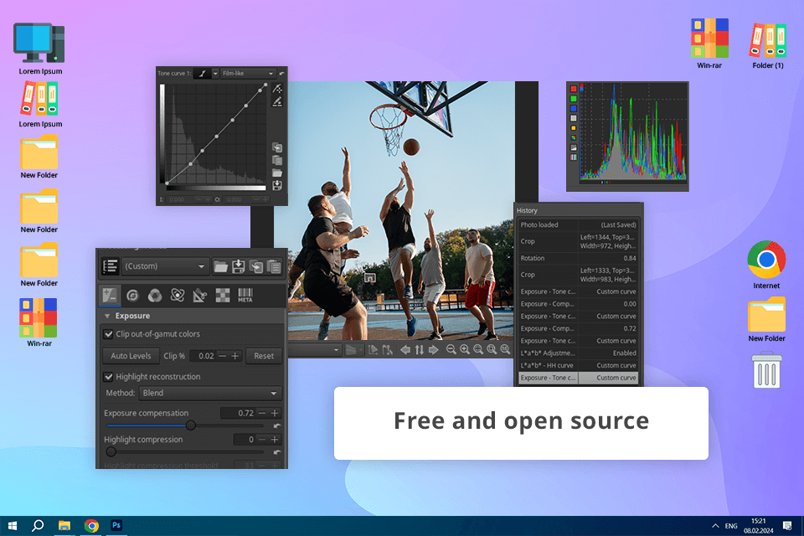Viewport: 804px width, 536px height.
Task: Show hidden system tray icons chevron
Action: [x=714, y=526]
